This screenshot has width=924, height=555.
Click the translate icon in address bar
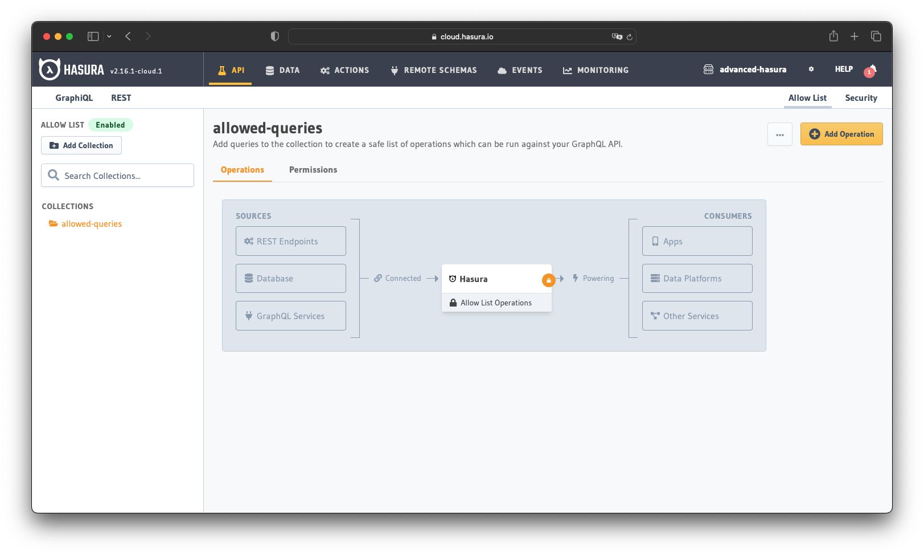point(617,36)
